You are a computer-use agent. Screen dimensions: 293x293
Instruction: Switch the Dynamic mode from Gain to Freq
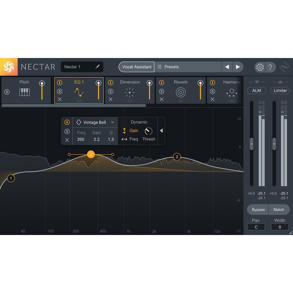(133, 139)
